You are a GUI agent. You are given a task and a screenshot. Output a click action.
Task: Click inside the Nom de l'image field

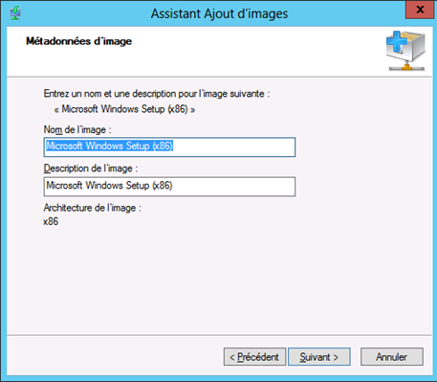169,147
